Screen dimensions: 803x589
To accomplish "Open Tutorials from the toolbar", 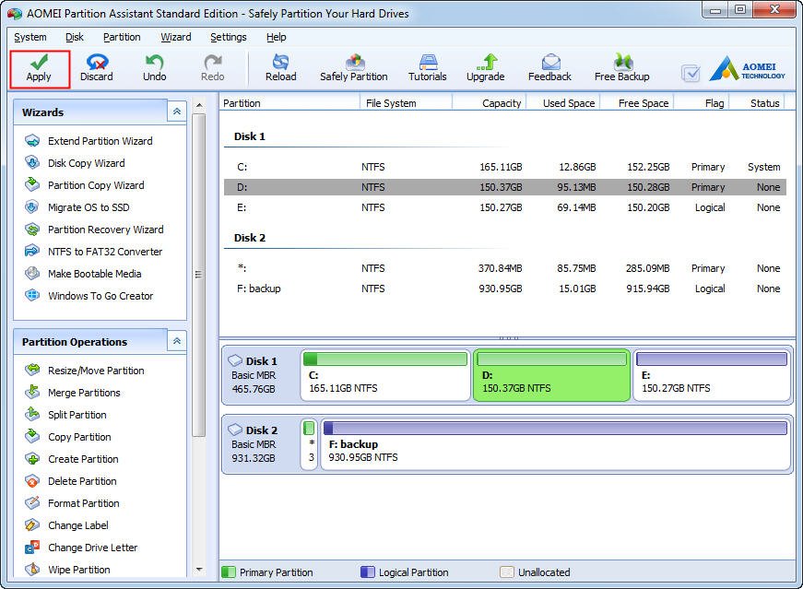I will (x=427, y=62).
